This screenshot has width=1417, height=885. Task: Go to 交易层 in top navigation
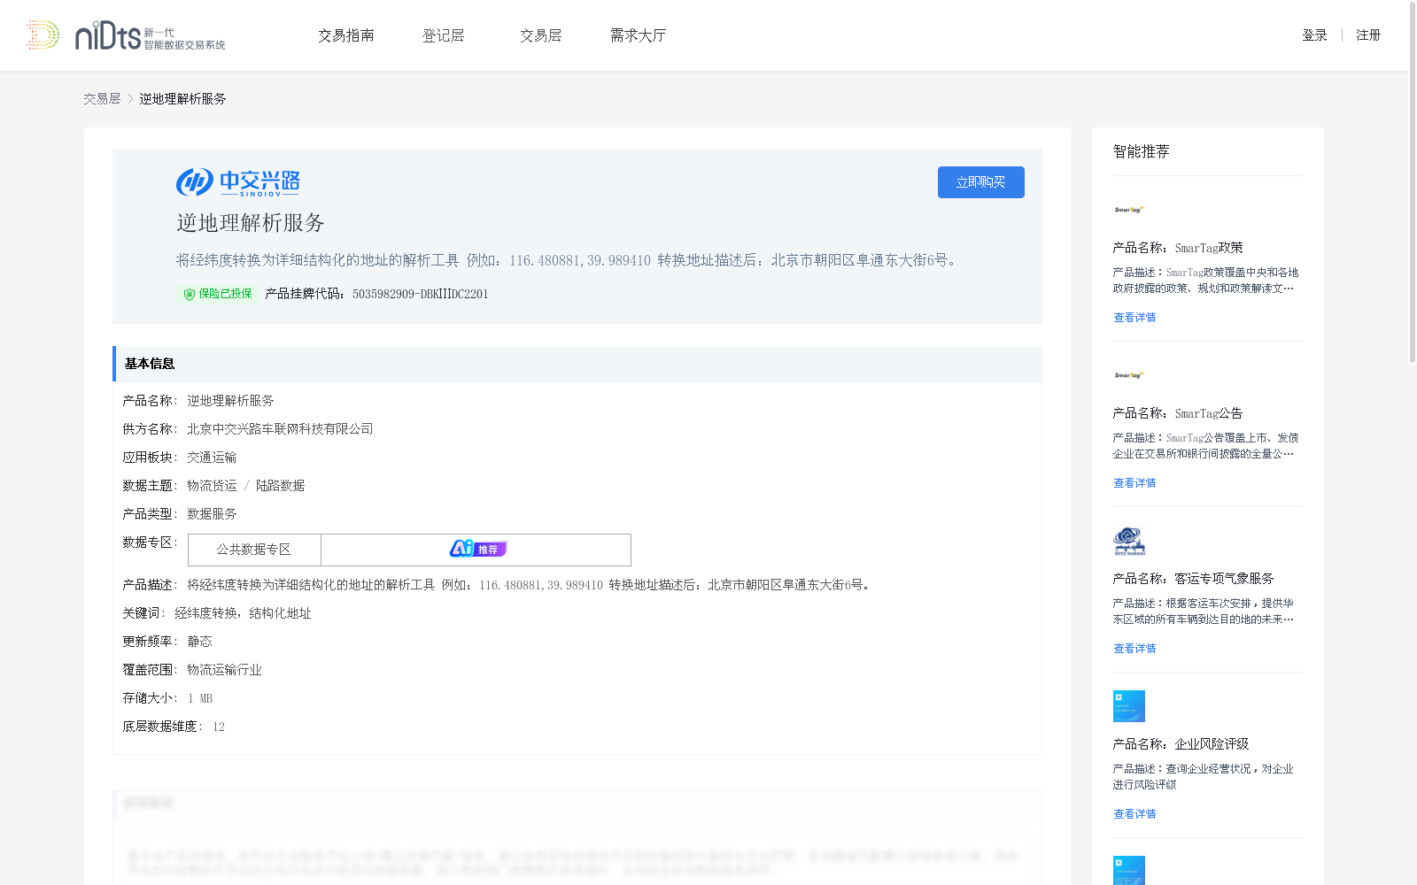pos(541,35)
